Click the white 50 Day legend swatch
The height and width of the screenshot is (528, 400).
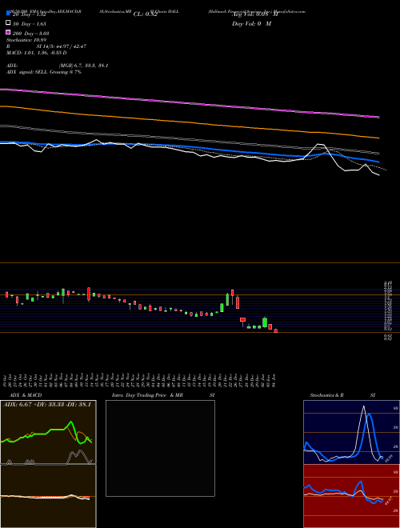pyautogui.click(x=8, y=23)
